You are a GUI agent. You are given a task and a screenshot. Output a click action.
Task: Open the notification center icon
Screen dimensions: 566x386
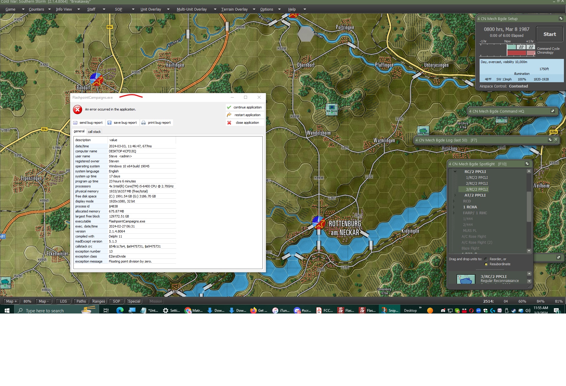pyautogui.click(x=556, y=310)
